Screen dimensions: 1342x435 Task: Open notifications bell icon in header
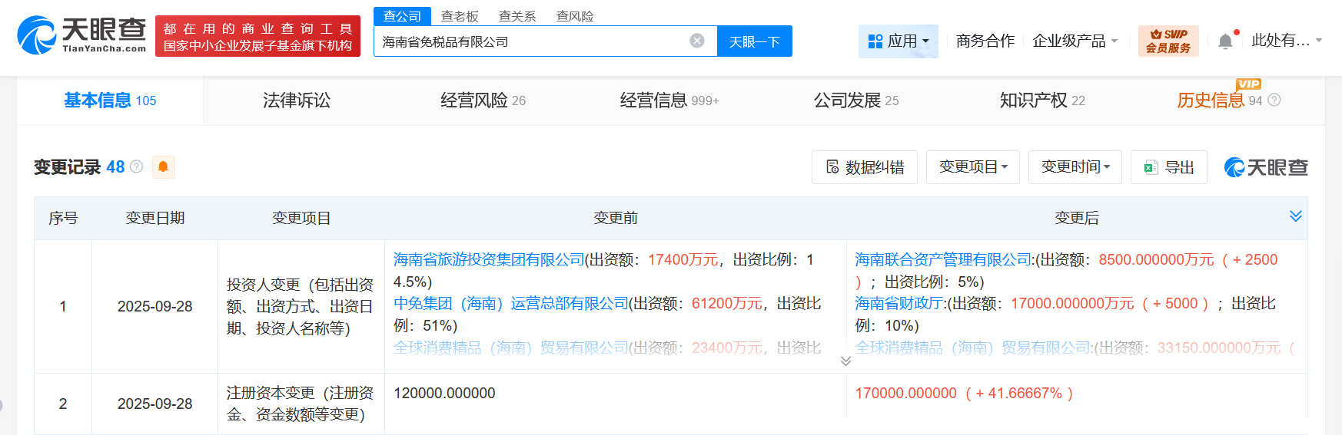1226,41
